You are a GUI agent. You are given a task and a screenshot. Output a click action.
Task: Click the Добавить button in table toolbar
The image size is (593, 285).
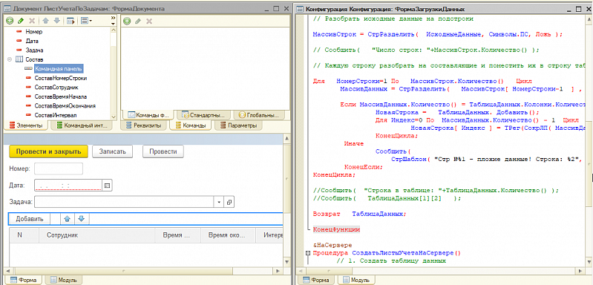(30, 219)
